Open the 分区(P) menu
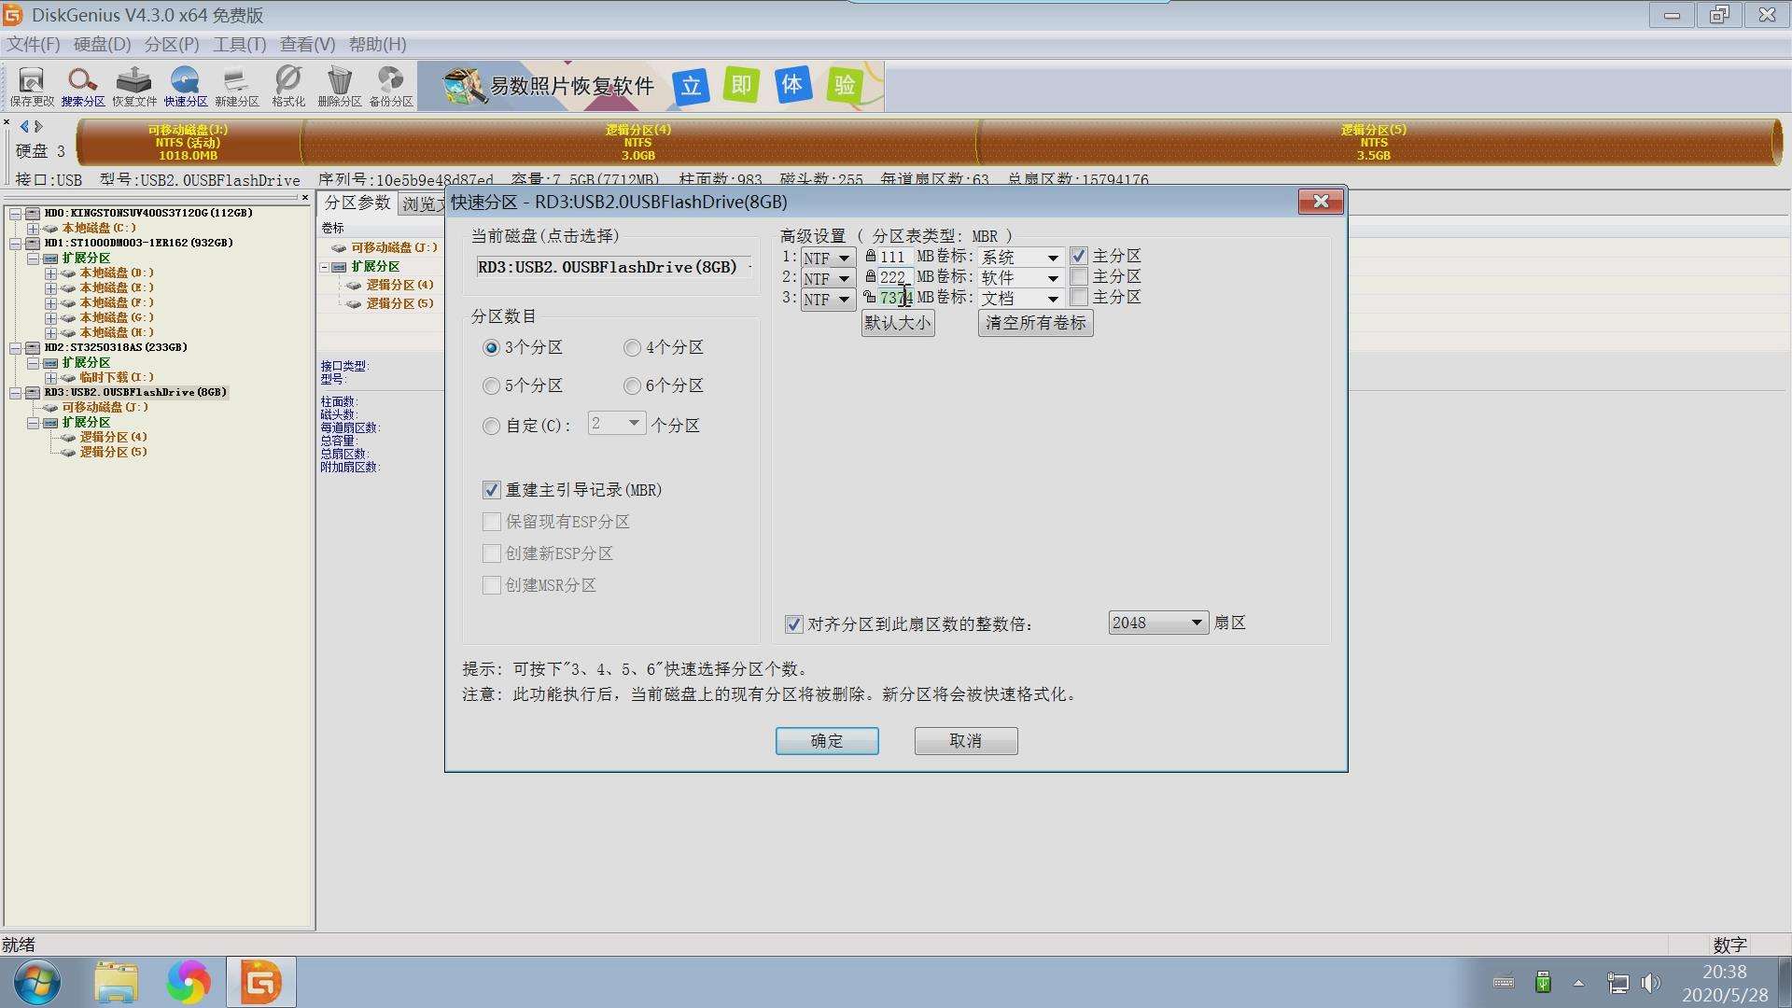Viewport: 1792px width, 1008px height. [x=171, y=44]
